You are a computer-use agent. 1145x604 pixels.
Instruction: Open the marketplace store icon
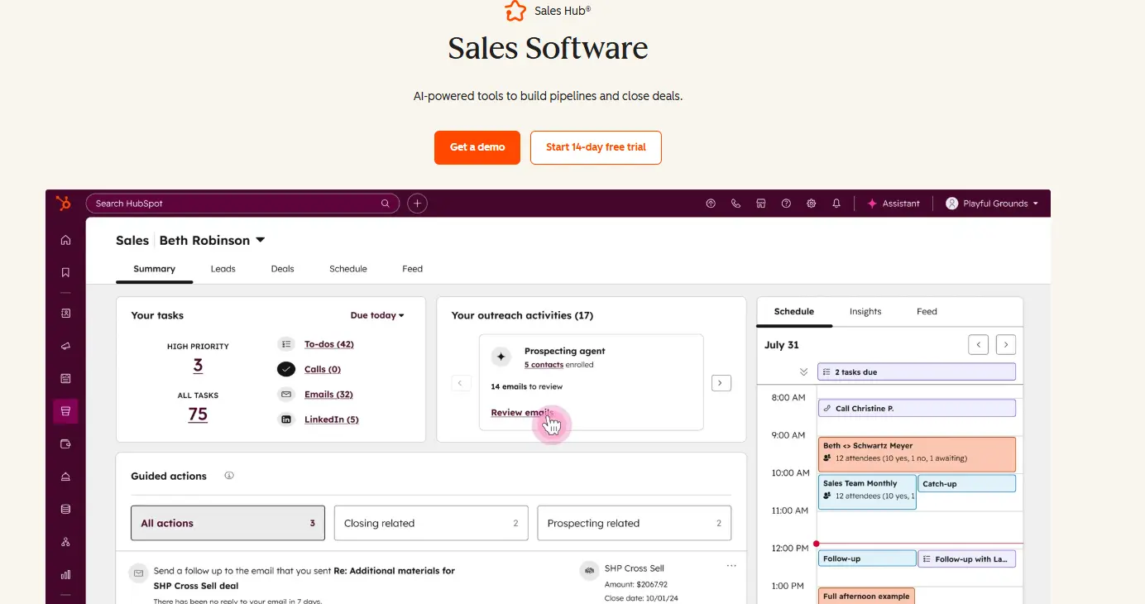coord(761,204)
